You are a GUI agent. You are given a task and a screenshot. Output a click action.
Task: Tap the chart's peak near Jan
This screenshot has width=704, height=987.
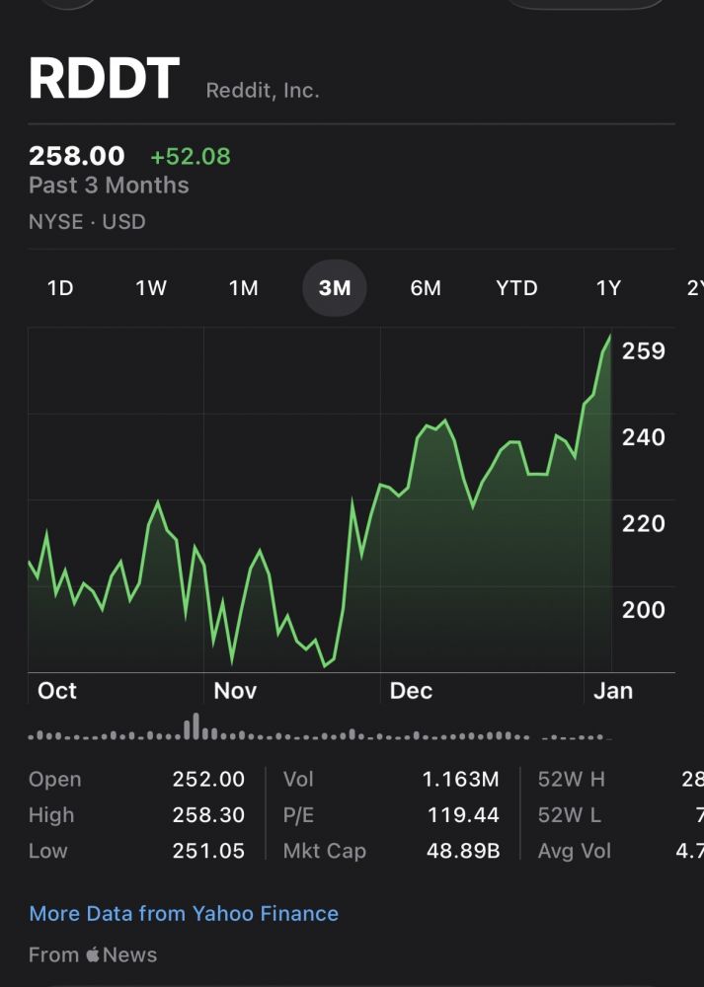pyautogui.click(x=609, y=337)
